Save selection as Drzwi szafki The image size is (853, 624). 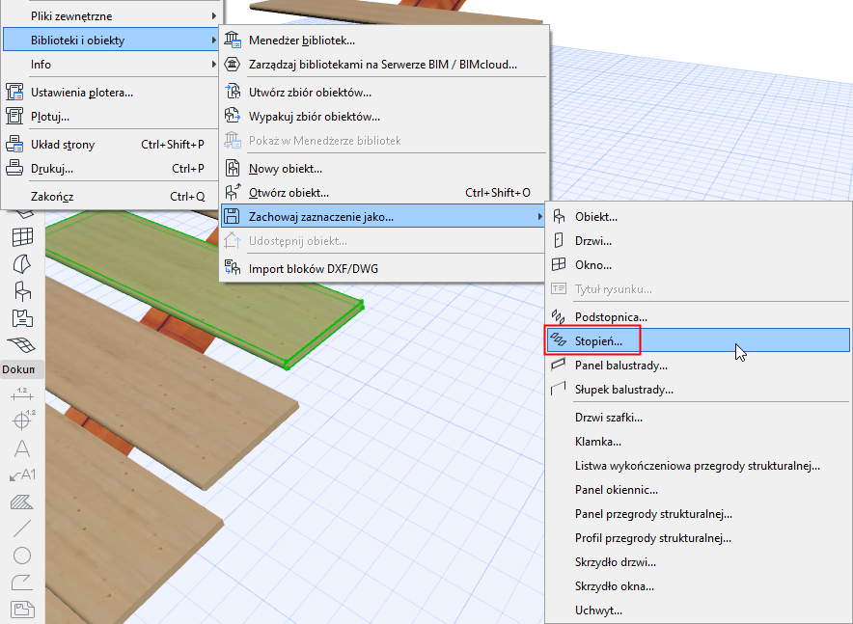point(698,418)
